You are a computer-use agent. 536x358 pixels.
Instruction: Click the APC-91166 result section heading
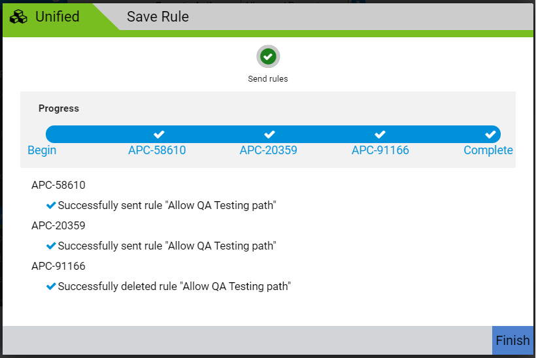(58, 267)
